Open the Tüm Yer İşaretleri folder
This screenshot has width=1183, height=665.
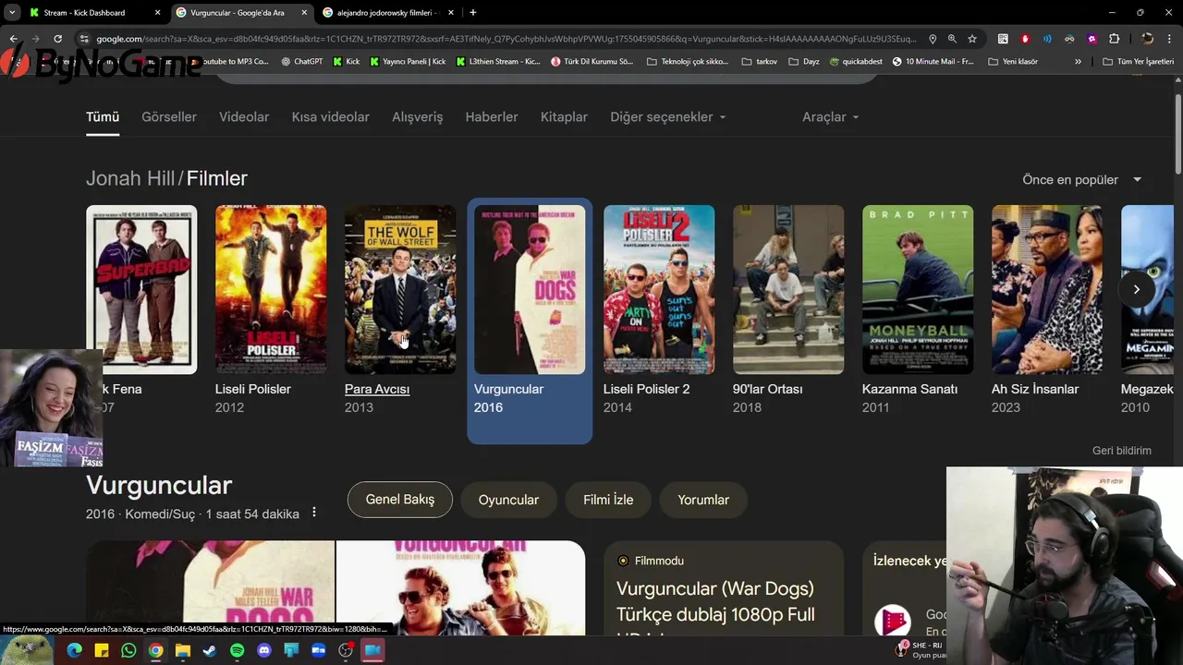tap(1139, 62)
